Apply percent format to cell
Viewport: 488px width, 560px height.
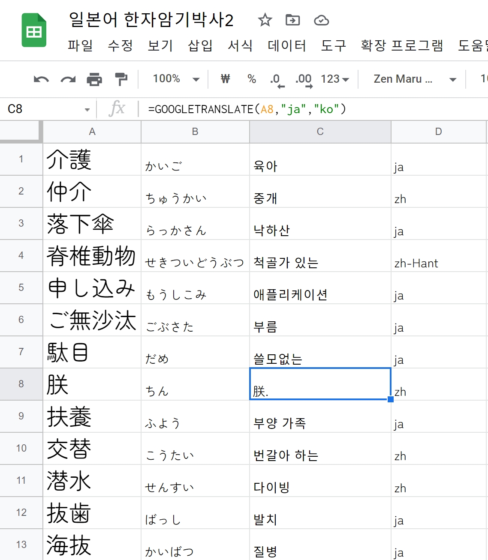click(x=252, y=79)
